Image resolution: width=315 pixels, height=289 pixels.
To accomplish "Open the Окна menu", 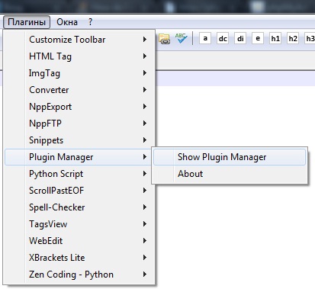I will pos(67,22).
